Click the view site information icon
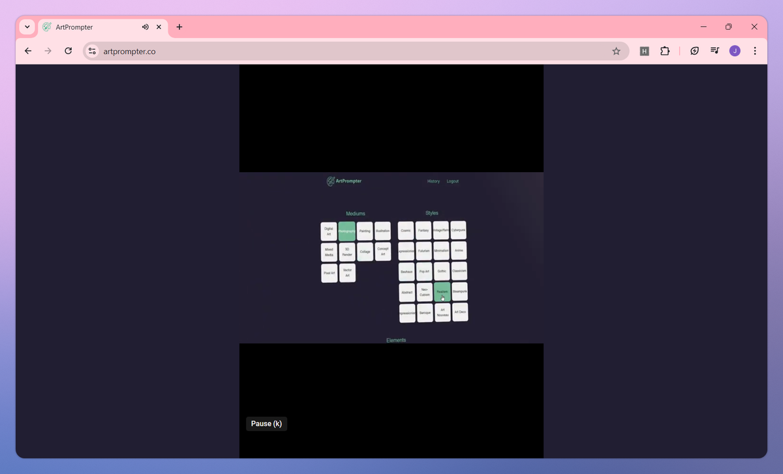The width and height of the screenshot is (783, 474). click(91, 51)
